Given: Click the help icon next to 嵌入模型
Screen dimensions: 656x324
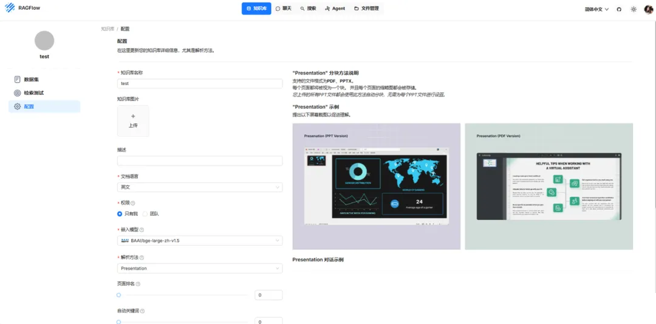Looking at the screenshot, I should [142, 230].
